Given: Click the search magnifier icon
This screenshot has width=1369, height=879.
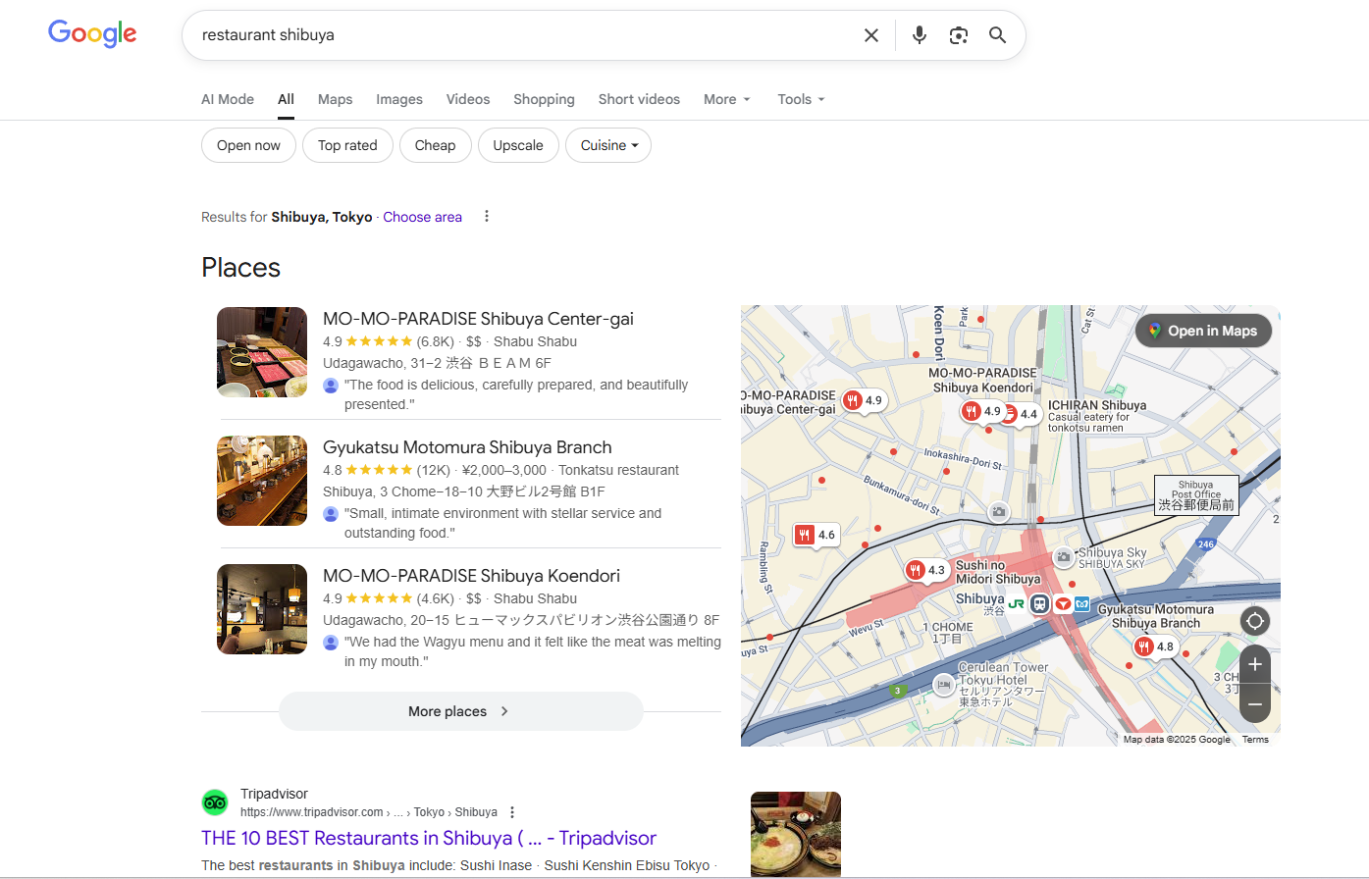Looking at the screenshot, I should point(997,34).
